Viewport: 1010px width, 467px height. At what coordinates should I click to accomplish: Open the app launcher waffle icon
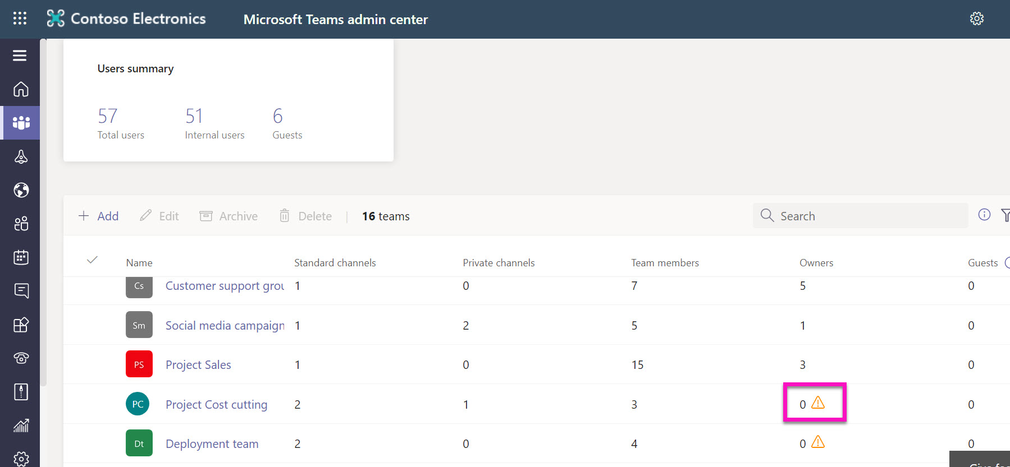[x=20, y=19]
